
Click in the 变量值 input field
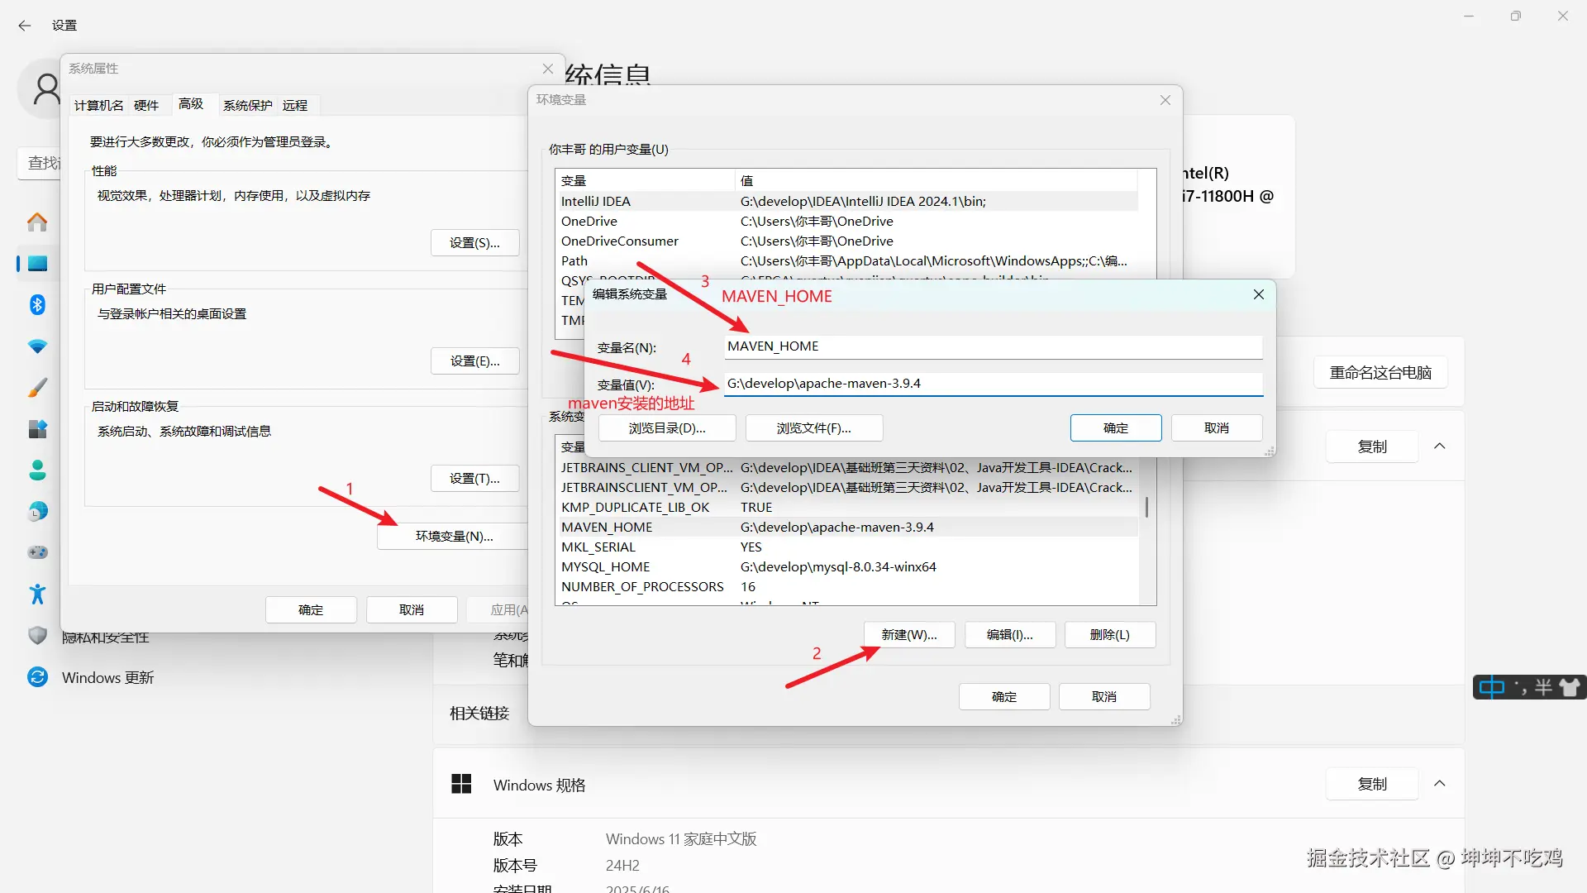pos(992,384)
